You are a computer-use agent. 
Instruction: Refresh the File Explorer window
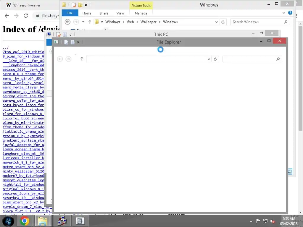point(215,59)
